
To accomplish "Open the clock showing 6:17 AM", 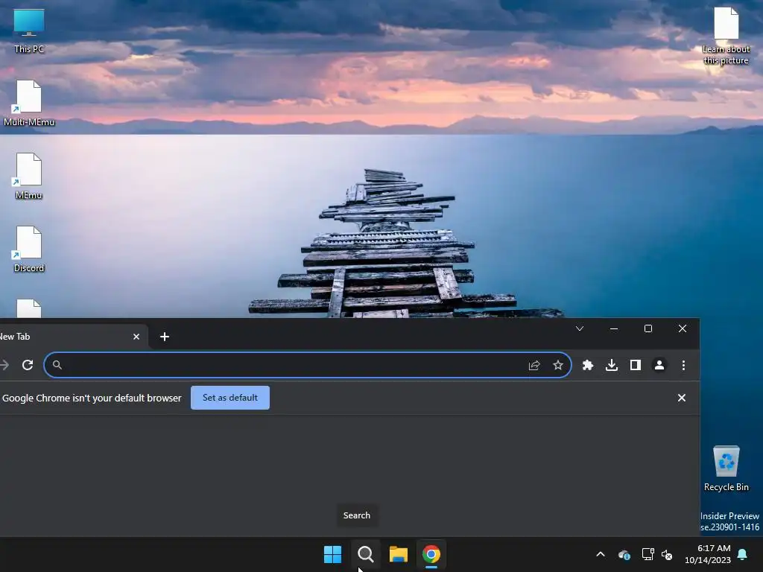I will pyautogui.click(x=708, y=554).
